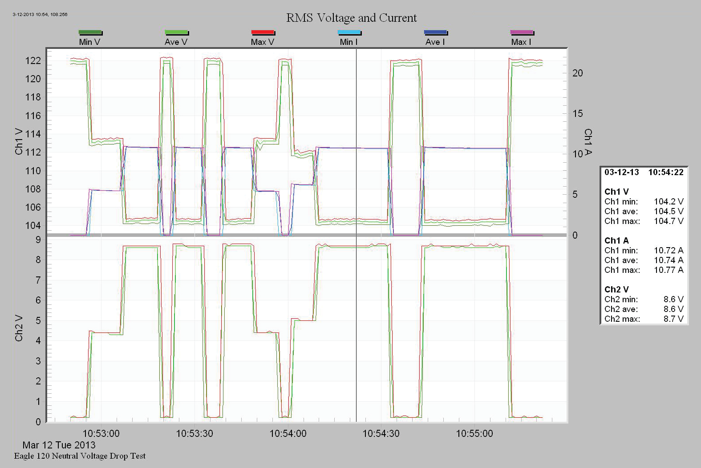Viewport: 701px width, 468px height.
Task: Click the gray divider bar between the two charts
Action: 306,235
